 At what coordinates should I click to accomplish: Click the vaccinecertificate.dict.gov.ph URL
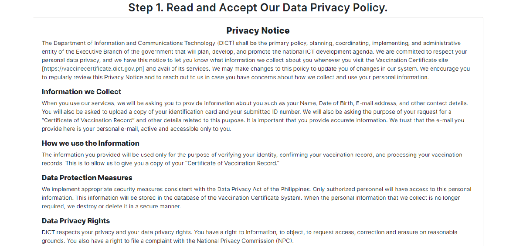tap(94, 68)
